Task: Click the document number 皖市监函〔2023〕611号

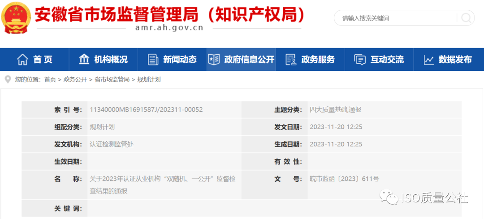Action: coord(344,179)
